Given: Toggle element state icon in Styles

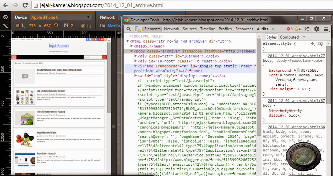Looking at the screenshot, I should click(x=320, y=44).
